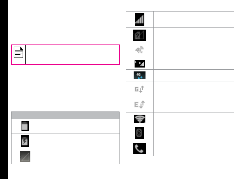The height and width of the screenshot is (179, 234).
Task: Click the battery charging lightning icon
Action: pyautogui.click(x=25, y=141)
